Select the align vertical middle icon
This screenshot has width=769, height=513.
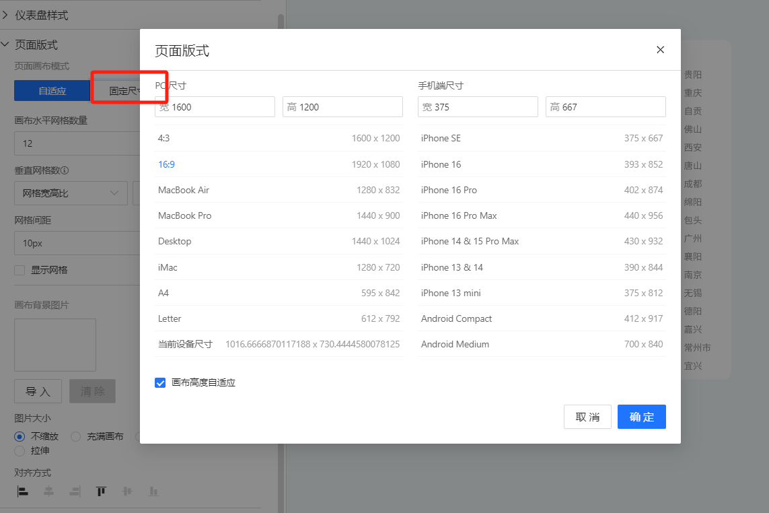(x=127, y=491)
